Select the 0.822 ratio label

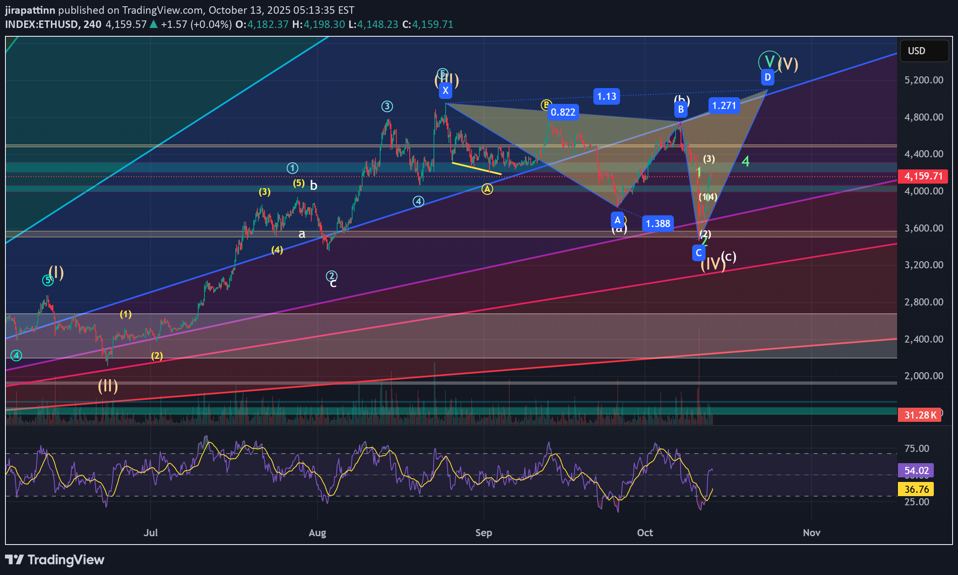[x=563, y=112]
